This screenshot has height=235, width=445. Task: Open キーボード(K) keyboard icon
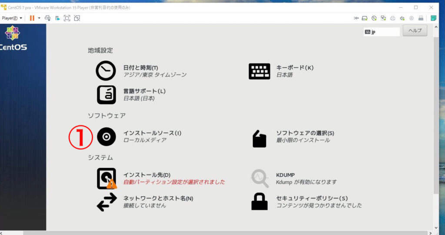pos(259,71)
